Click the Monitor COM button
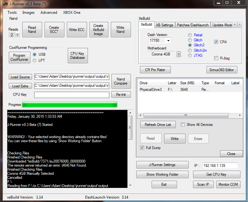Screen dimensions: 248x202 click(228, 184)
